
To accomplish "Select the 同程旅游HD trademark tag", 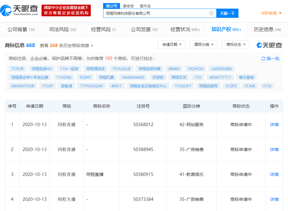I will click(x=42, y=69).
